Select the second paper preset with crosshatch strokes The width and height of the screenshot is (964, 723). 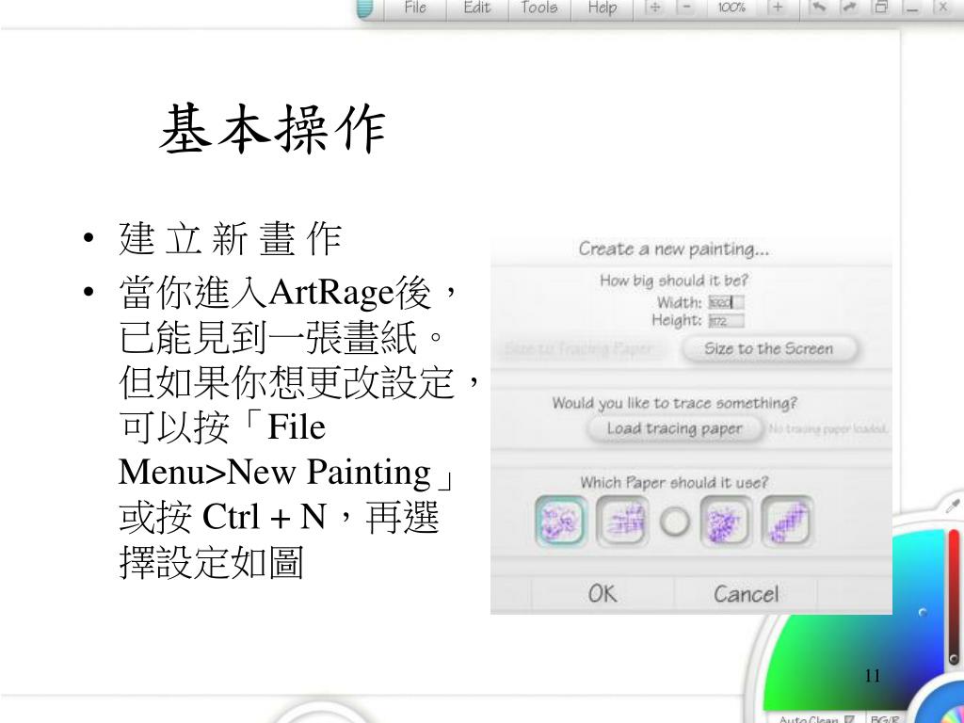621,522
